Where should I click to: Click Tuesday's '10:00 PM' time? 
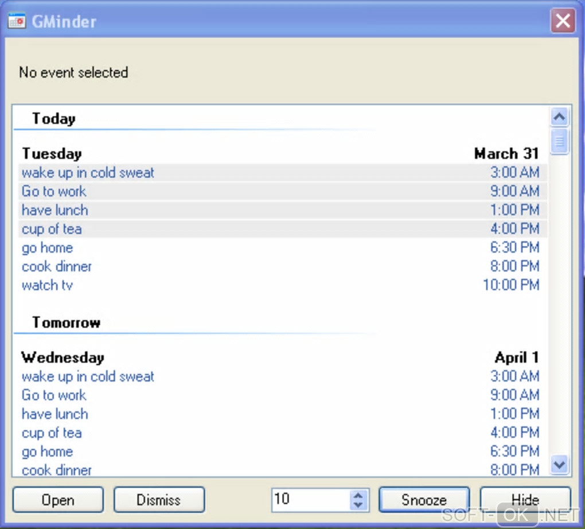pyautogui.click(x=511, y=285)
